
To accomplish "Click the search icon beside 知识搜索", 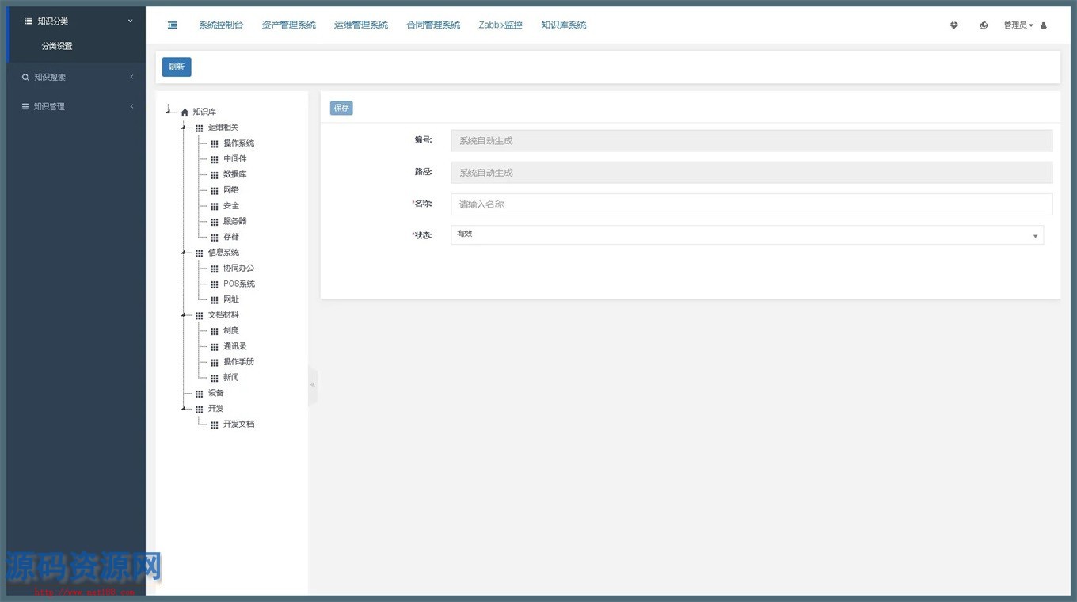I will 25,78.
